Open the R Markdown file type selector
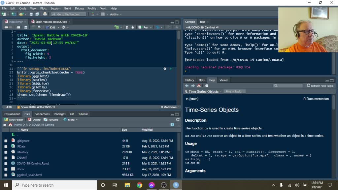 click(x=170, y=107)
